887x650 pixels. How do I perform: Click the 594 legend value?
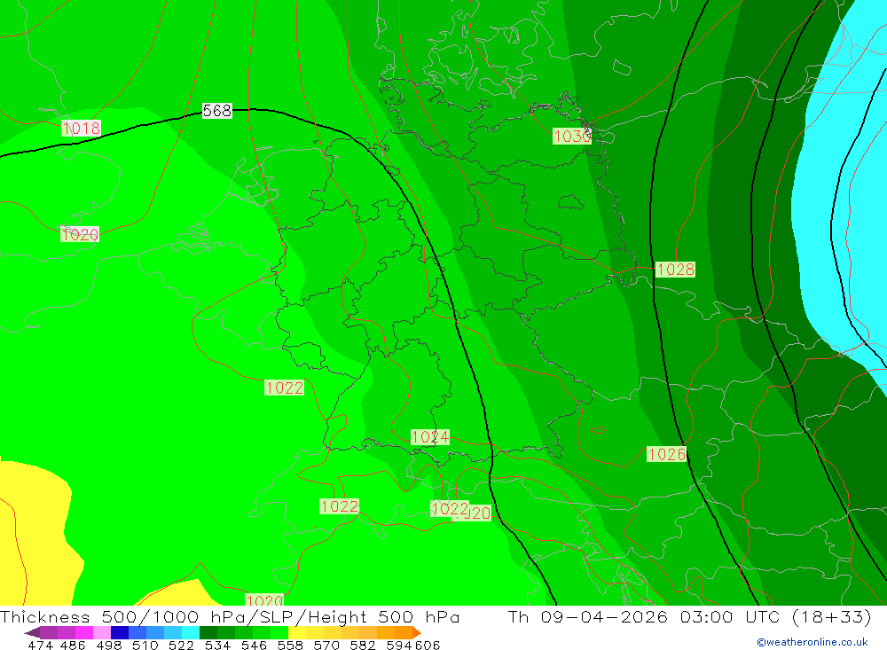(x=398, y=645)
